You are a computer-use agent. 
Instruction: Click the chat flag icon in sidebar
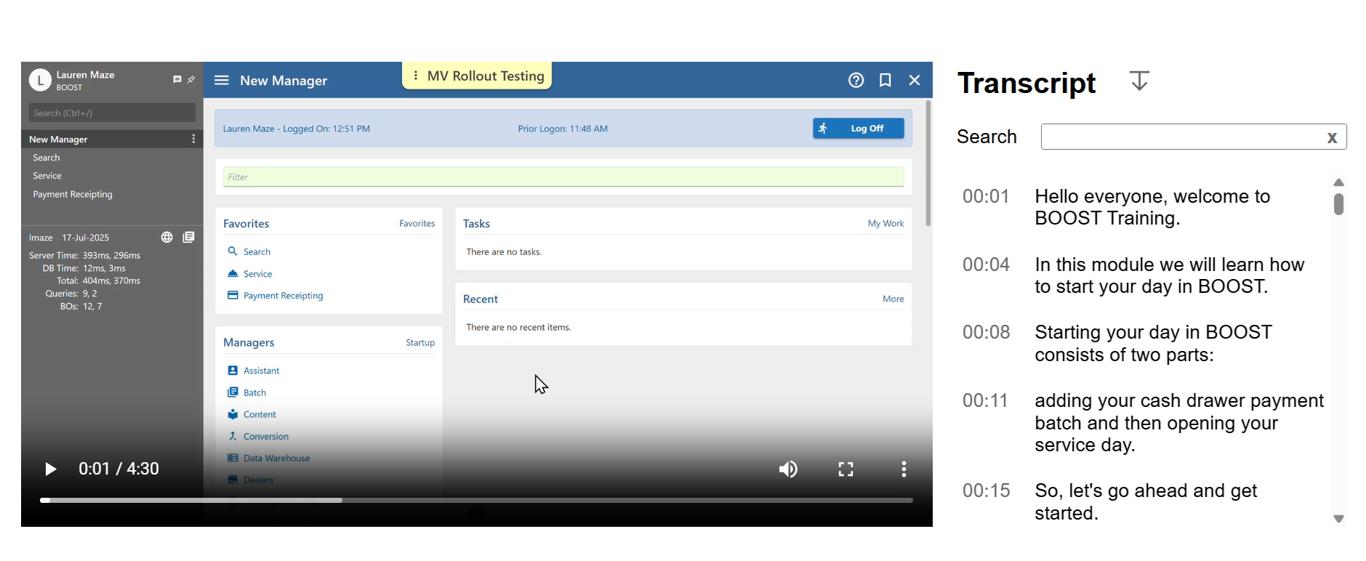(177, 80)
